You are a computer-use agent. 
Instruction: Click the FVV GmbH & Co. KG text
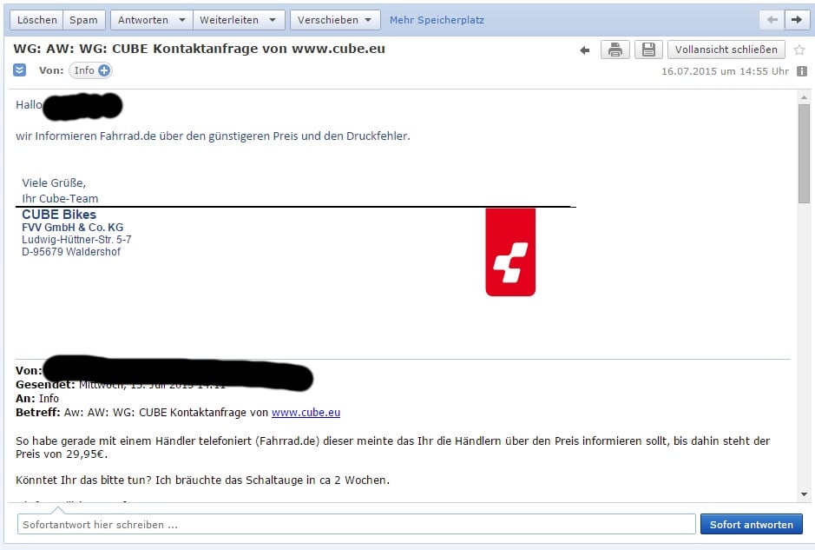[x=73, y=228]
